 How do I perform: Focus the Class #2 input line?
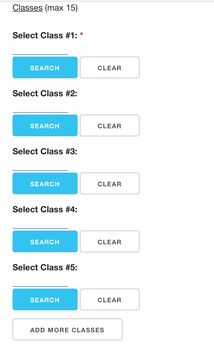pos(40,109)
